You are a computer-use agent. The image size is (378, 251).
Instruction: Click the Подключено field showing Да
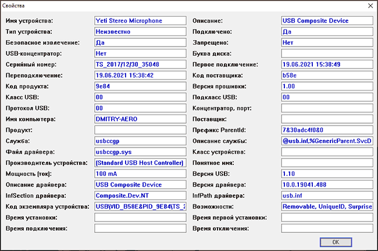(327, 31)
